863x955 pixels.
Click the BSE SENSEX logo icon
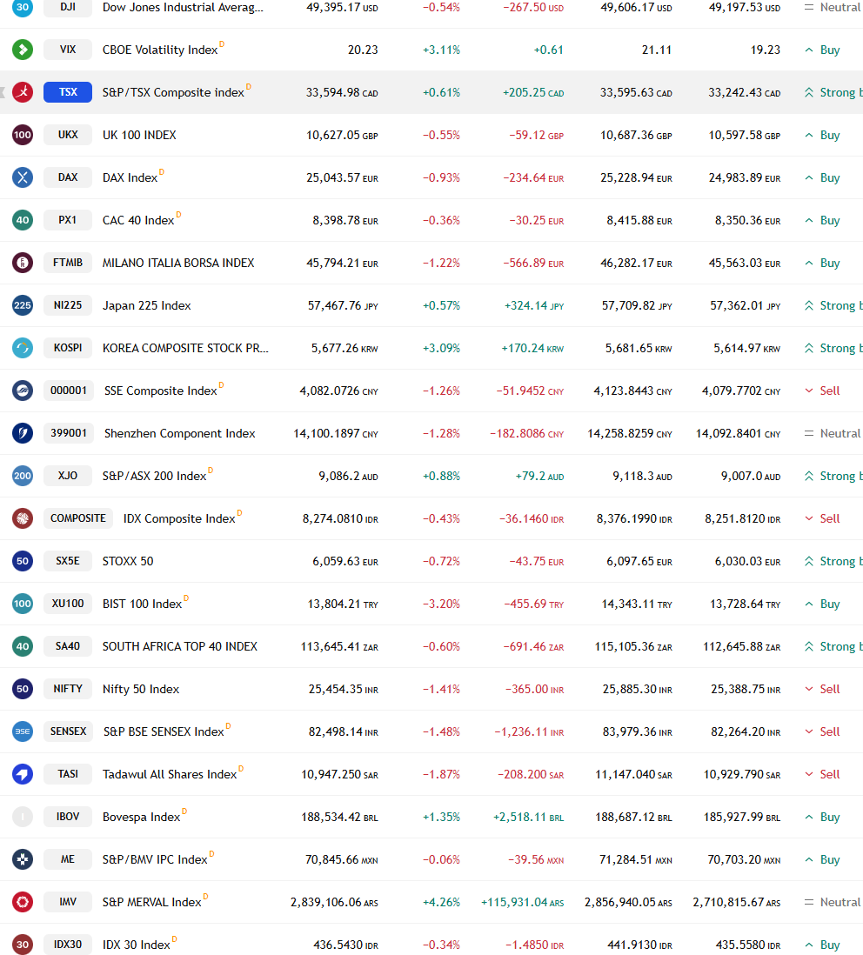click(x=23, y=732)
